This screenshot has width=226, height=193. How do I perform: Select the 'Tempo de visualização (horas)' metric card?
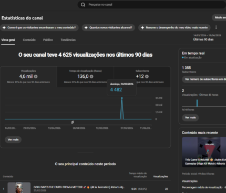85,77
